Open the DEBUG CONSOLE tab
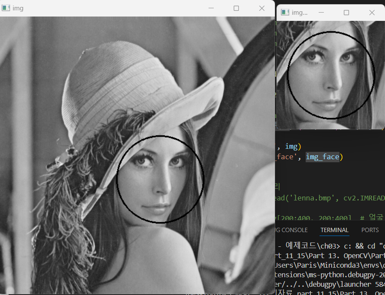The width and height of the screenshot is (385, 295). (291, 230)
